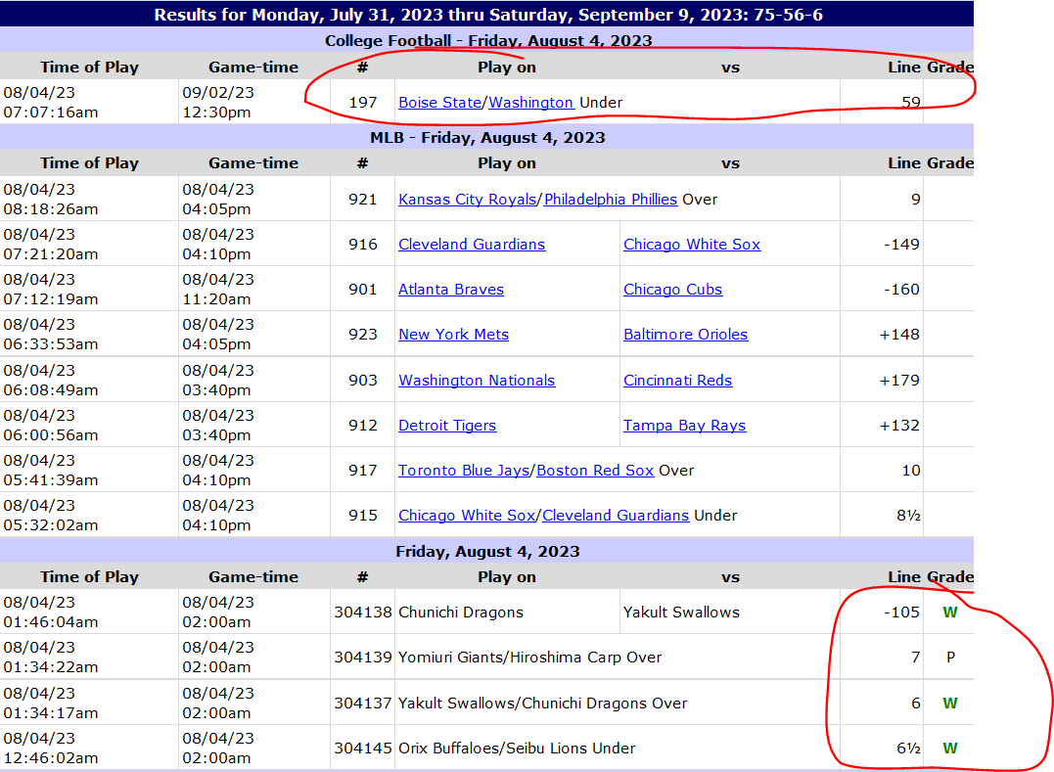Click the 12:30pm game-time for row 197
The width and height of the screenshot is (1054, 772).
click(216, 113)
